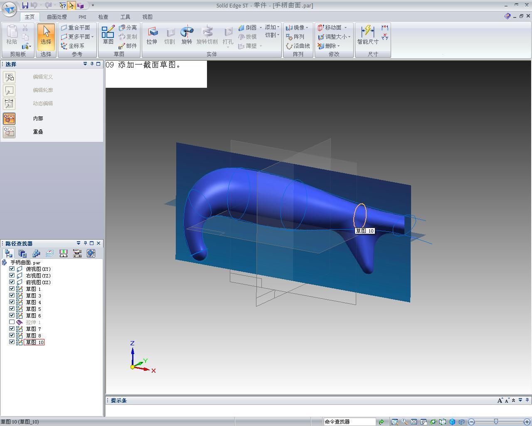Click the green arrow beside command finder
Image resolution: width=532 pixels, height=426 pixels.
tap(381, 422)
